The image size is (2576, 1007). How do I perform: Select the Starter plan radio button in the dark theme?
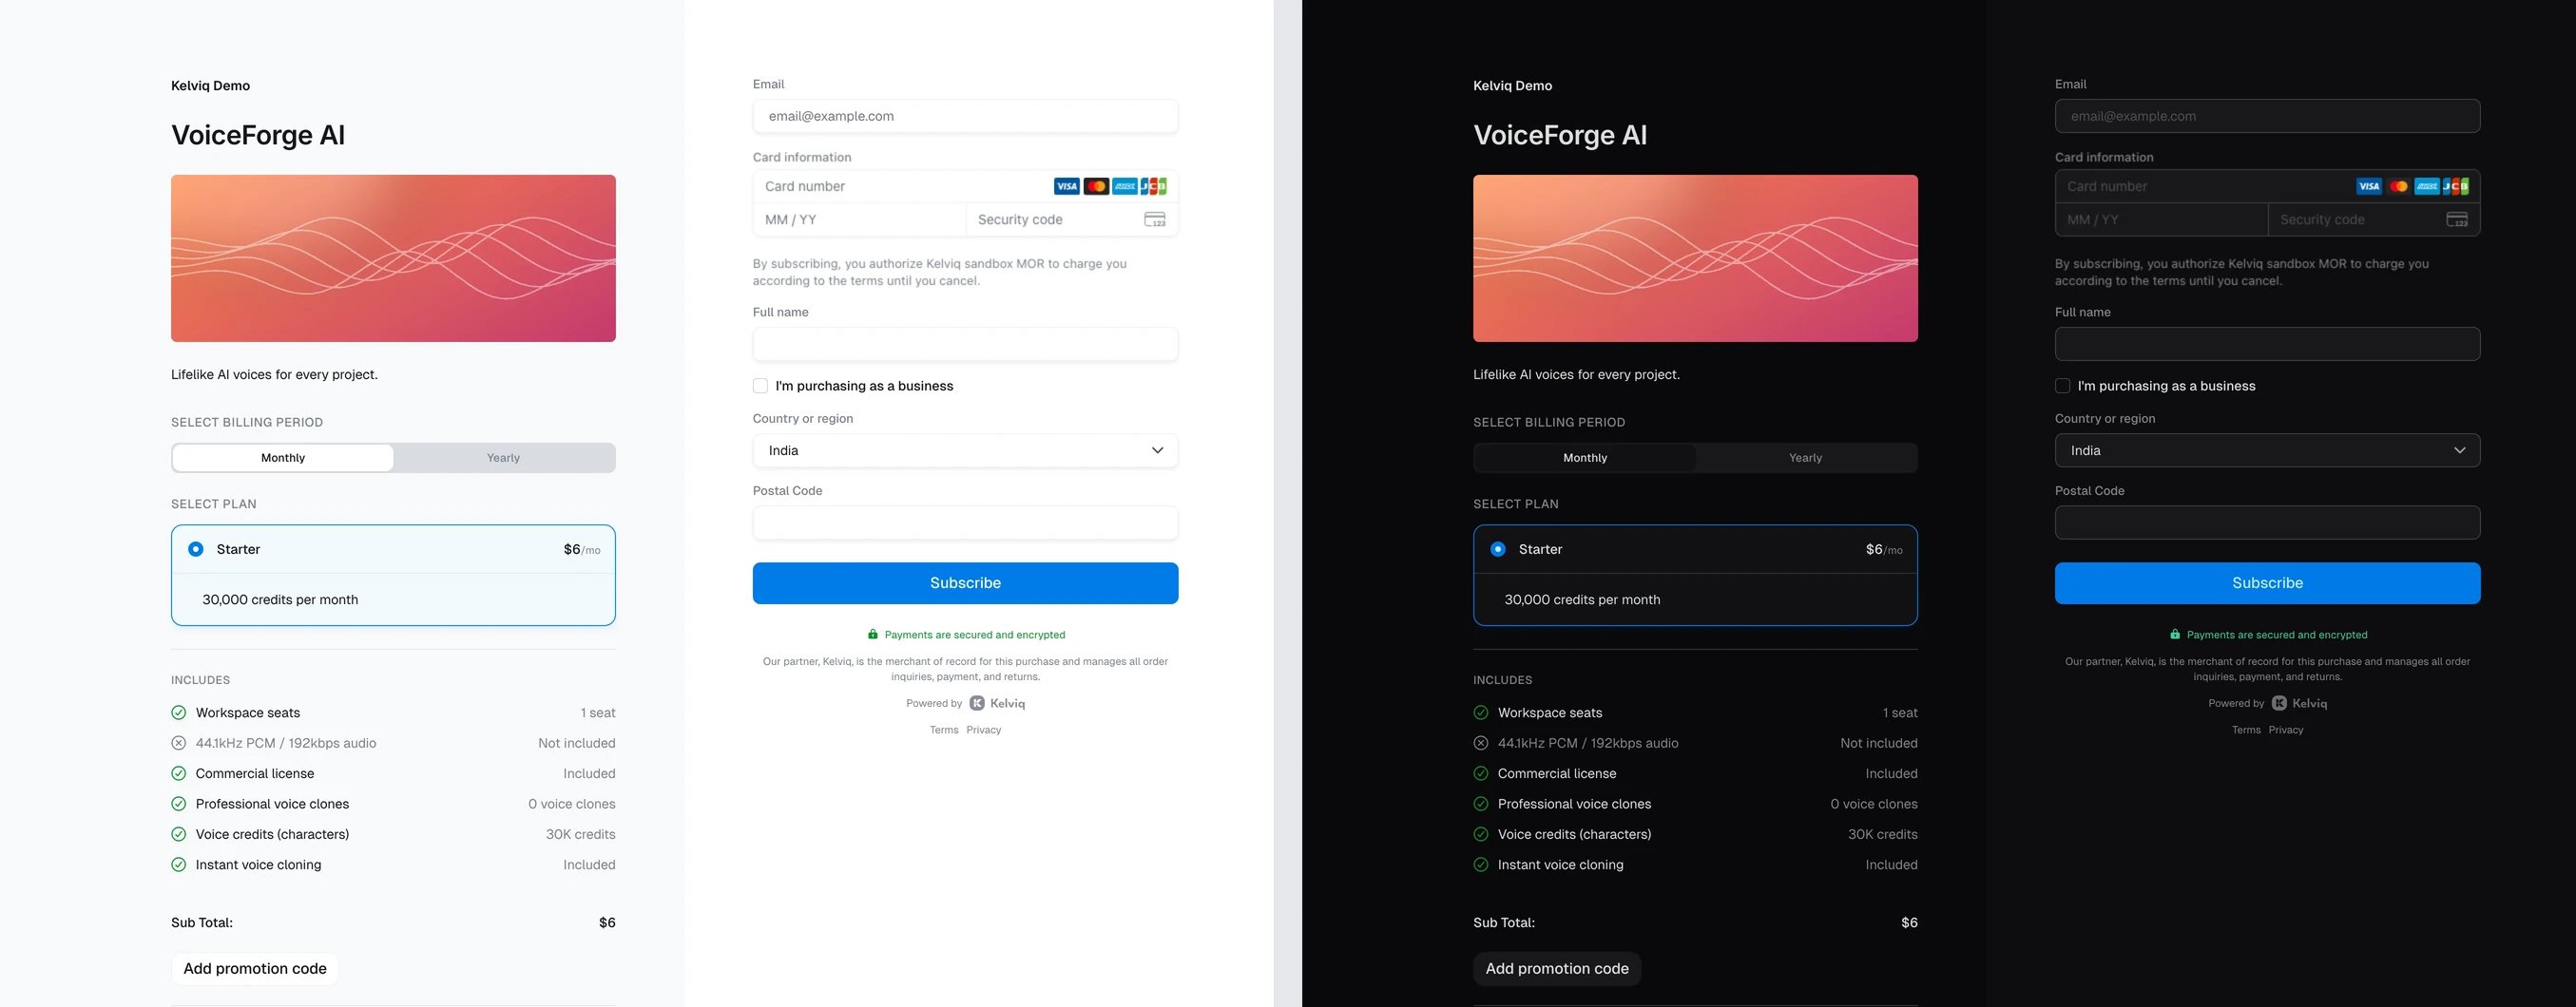click(x=1498, y=549)
